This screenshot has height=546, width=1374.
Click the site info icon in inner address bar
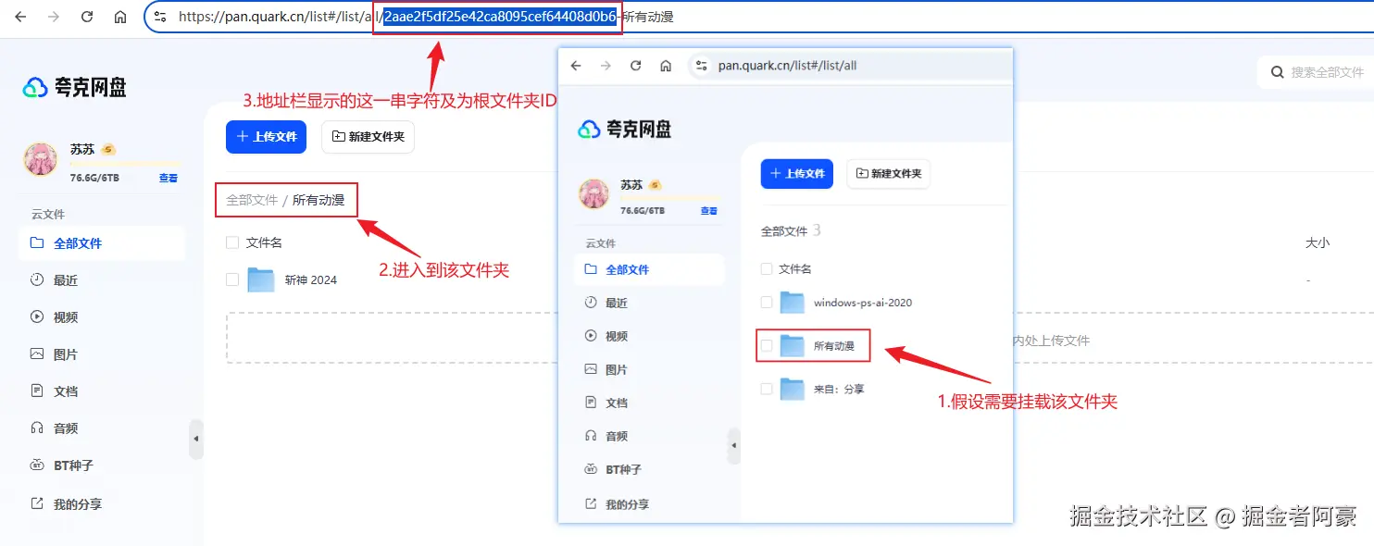[x=701, y=66]
